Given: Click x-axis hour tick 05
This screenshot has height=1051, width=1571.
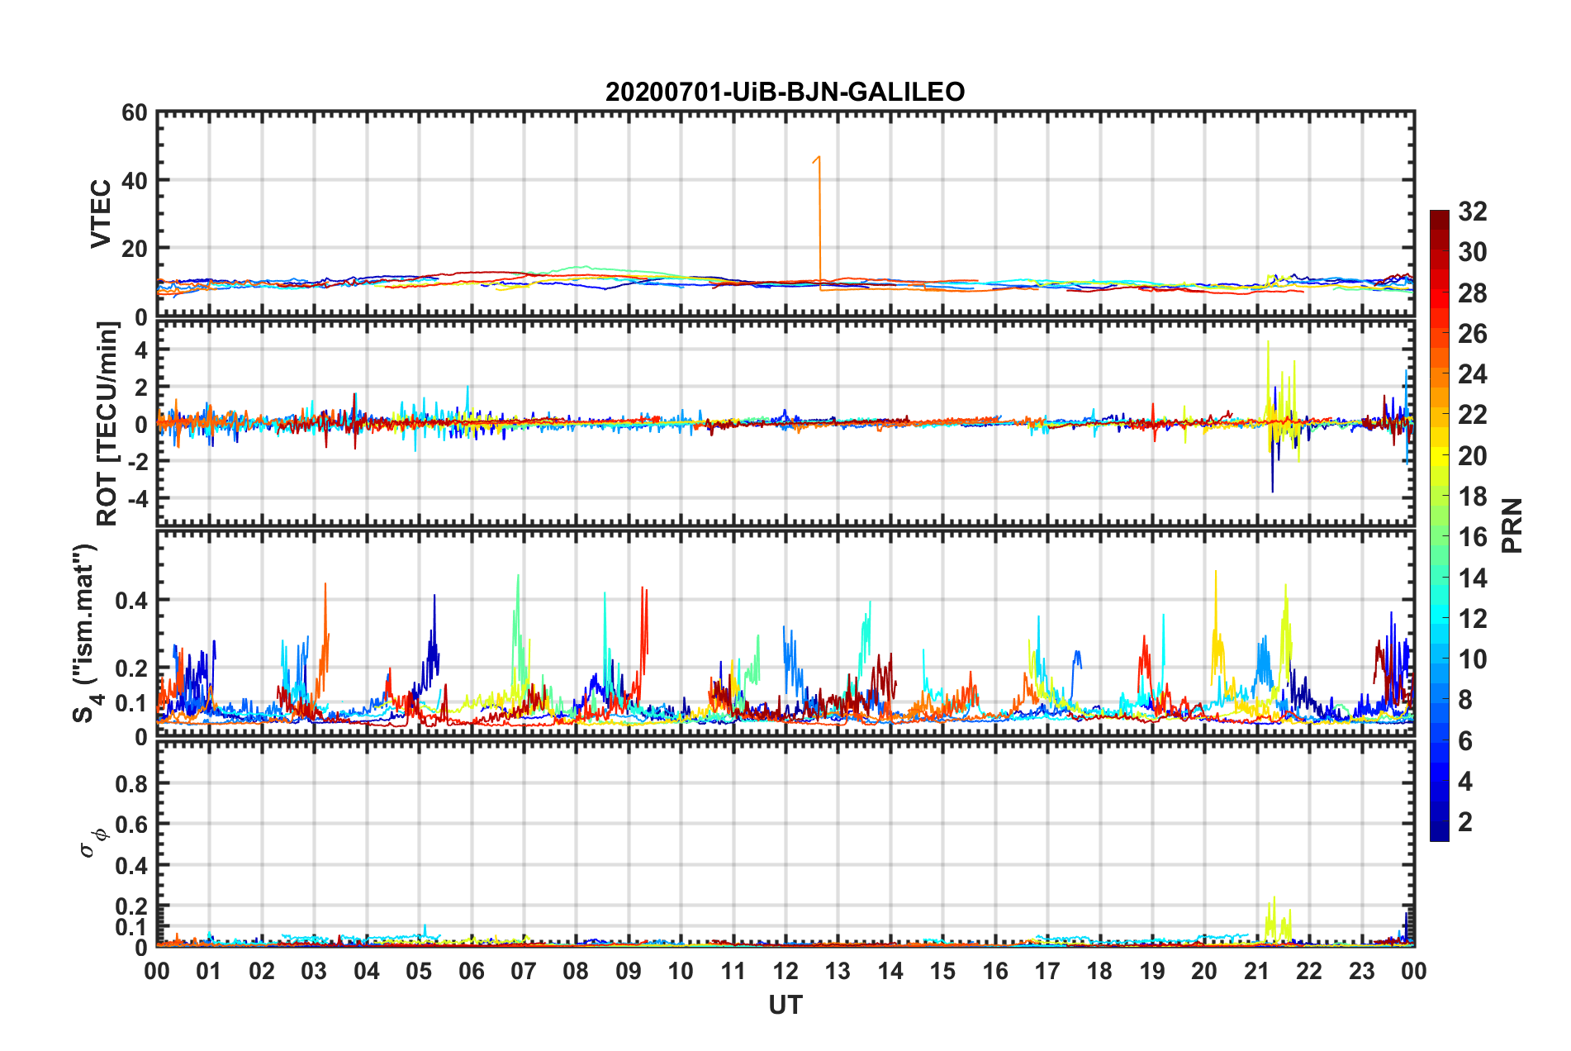Looking at the screenshot, I should (419, 972).
